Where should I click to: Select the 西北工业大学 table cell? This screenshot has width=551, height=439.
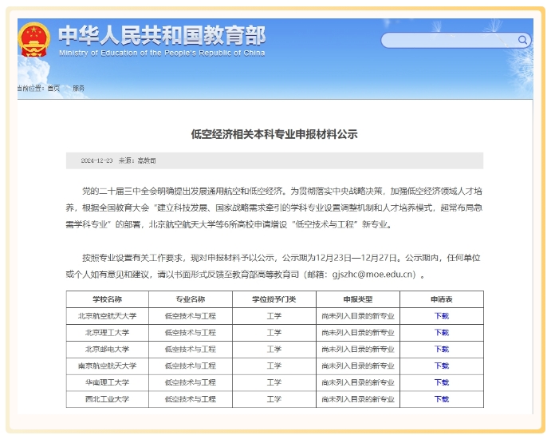107,399
